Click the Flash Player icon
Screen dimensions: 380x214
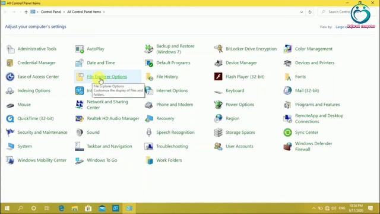218,77
